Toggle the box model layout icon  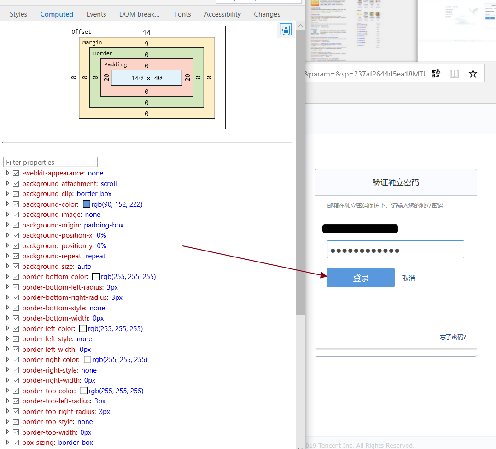pos(286,30)
